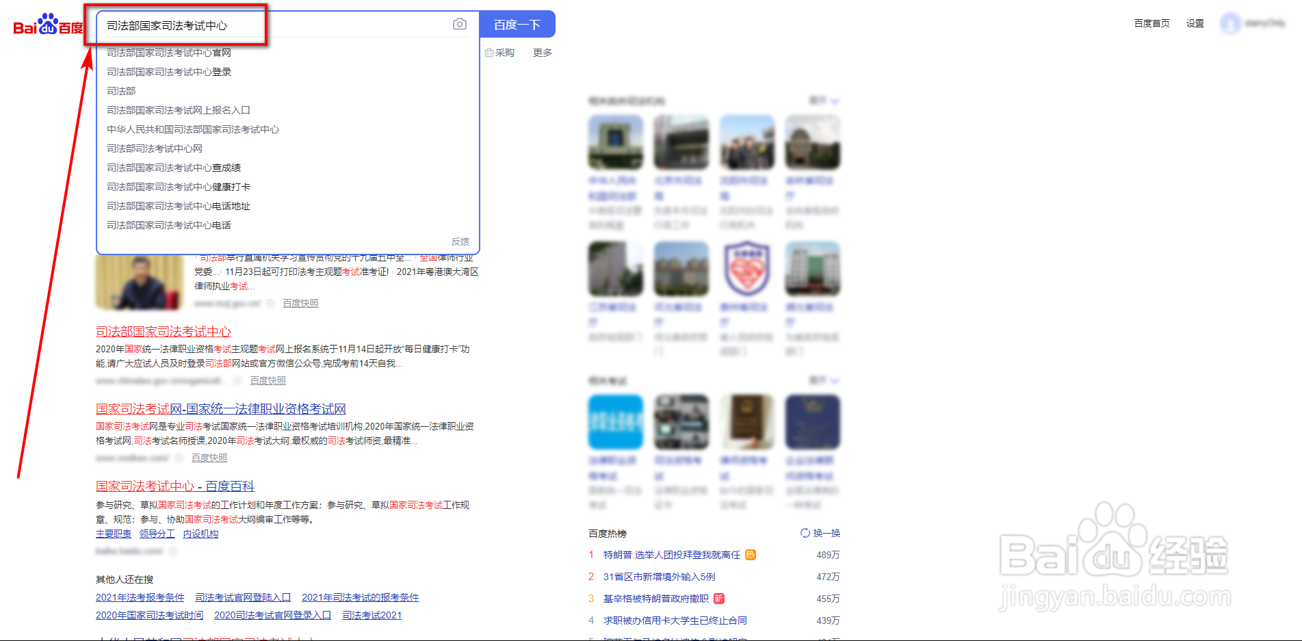Click the bright blue exam thumbnail
This screenshot has height=641, width=1302.
point(616,422)
